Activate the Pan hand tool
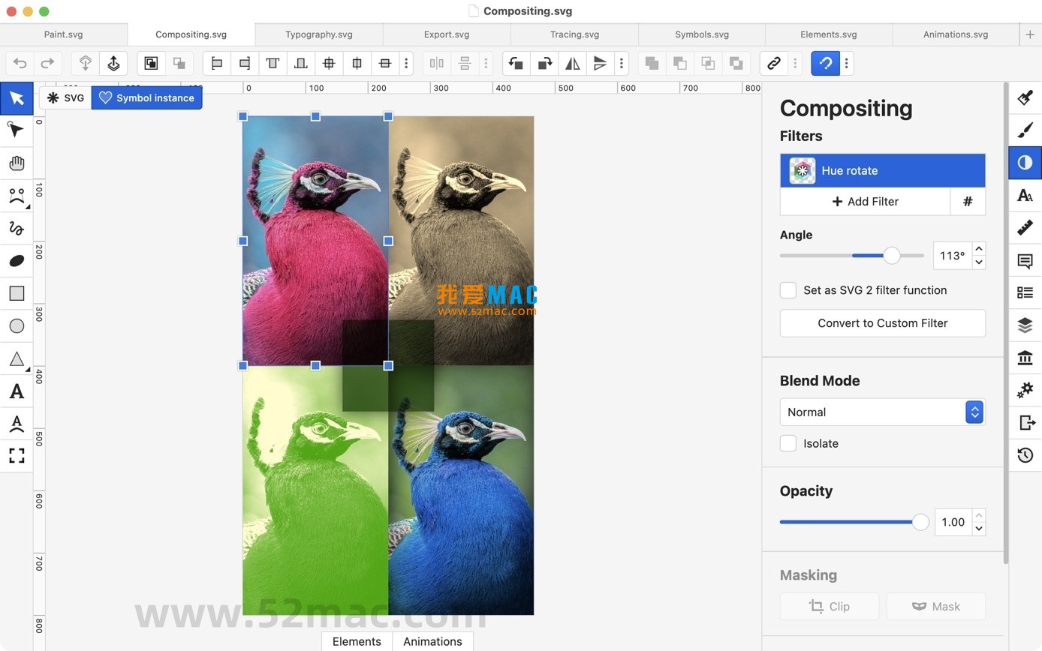 click(17, 163)
